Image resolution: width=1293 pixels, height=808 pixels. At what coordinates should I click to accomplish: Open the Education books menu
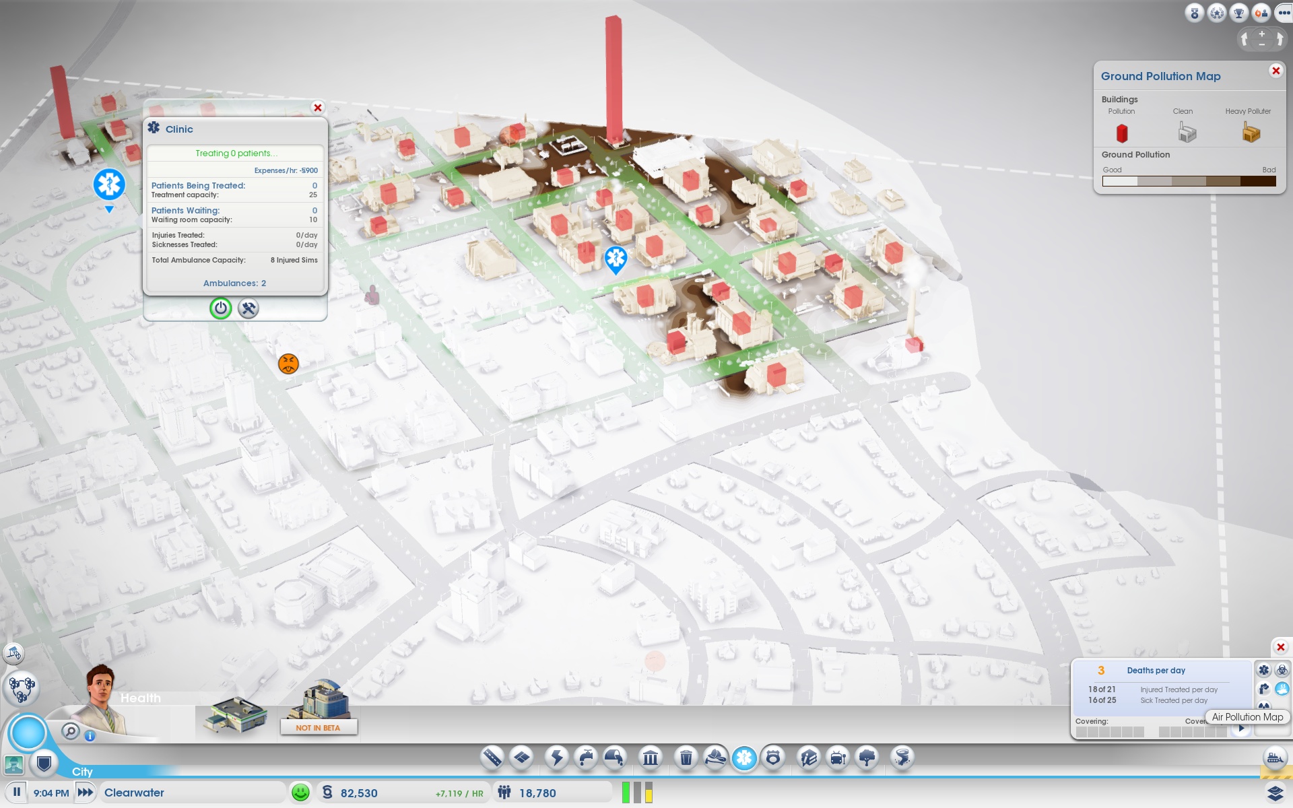(809, 758)
